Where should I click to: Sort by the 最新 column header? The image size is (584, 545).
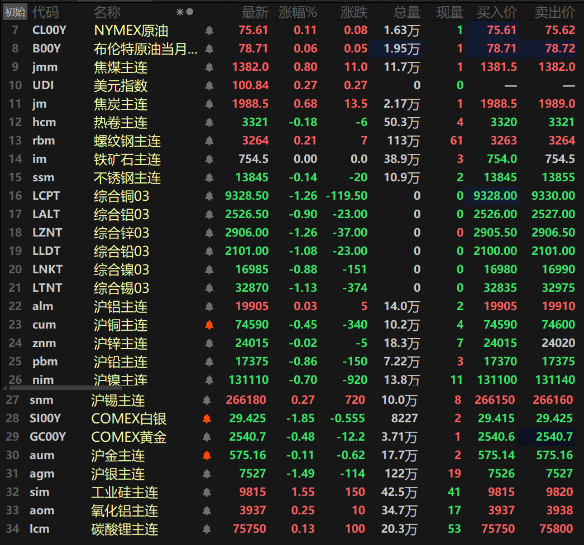[x=255, y=12]
